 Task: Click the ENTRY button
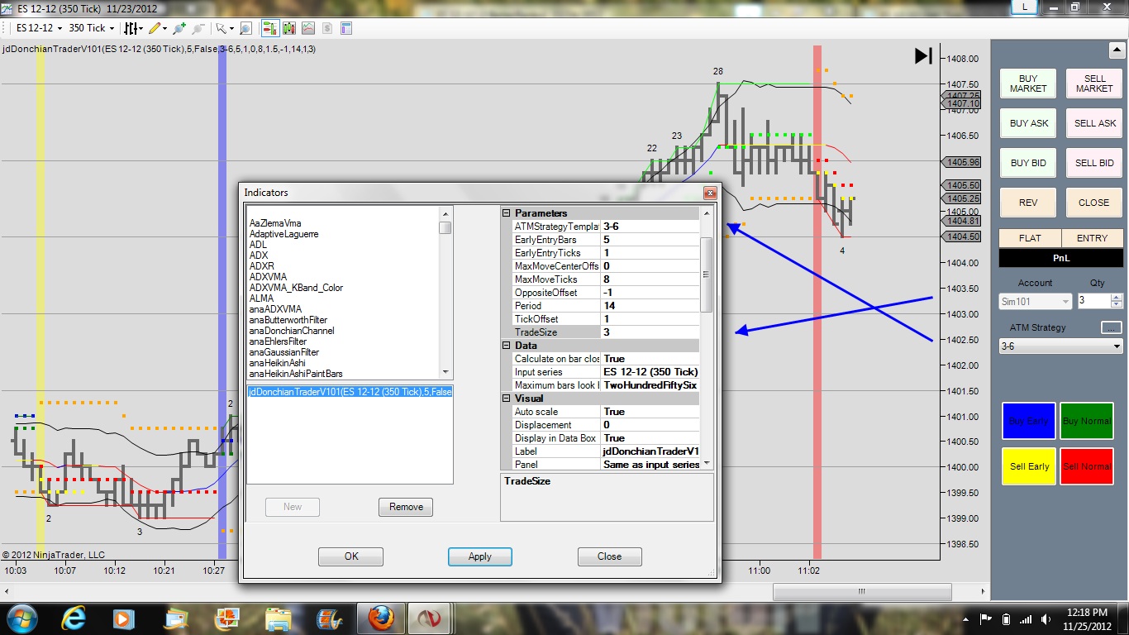(1092, 238)
